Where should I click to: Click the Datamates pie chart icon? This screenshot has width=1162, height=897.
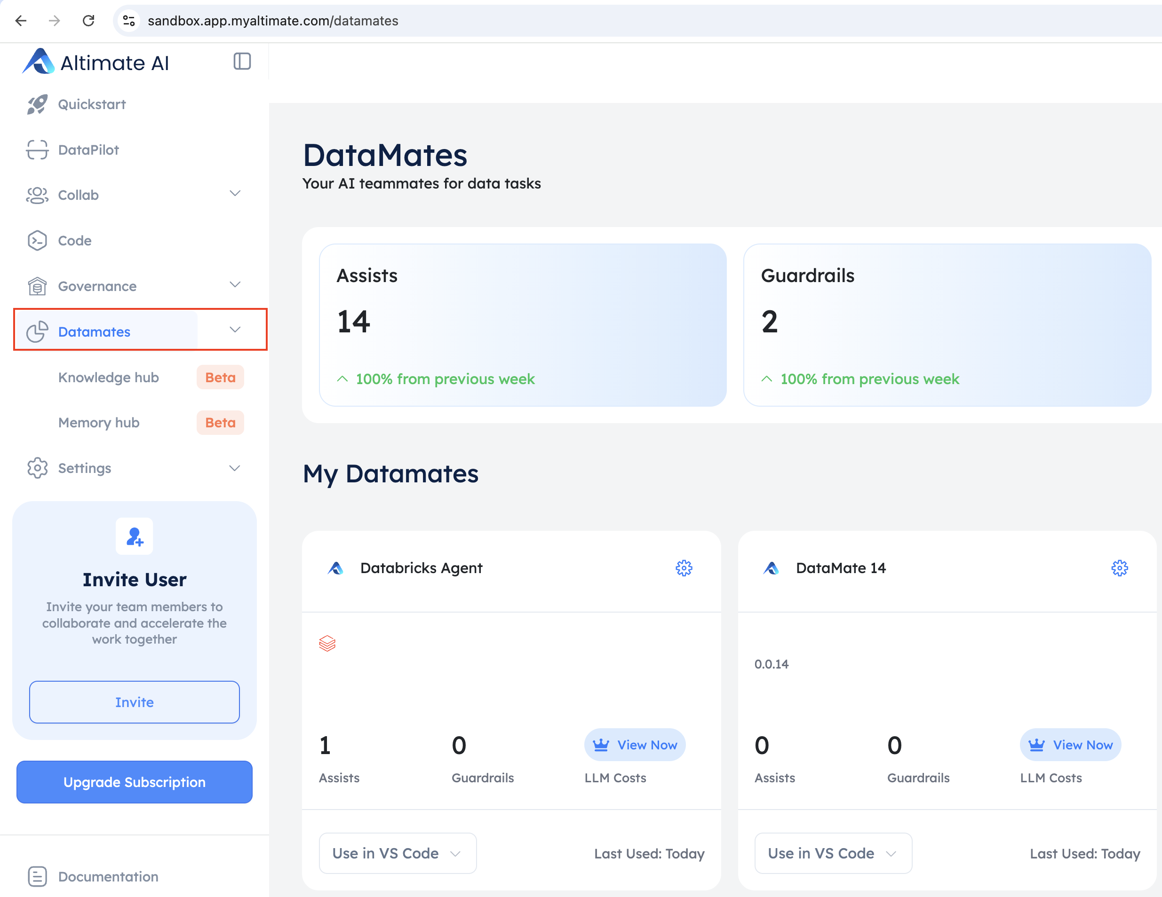(x=37, y=332)
